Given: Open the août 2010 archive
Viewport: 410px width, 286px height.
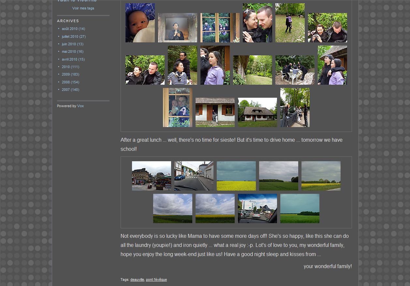Looking at the screenshot, I should coord(70,29).
